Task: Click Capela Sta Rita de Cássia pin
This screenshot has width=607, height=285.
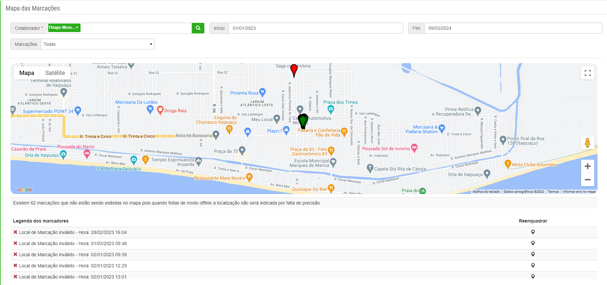Action: [370, 168]
